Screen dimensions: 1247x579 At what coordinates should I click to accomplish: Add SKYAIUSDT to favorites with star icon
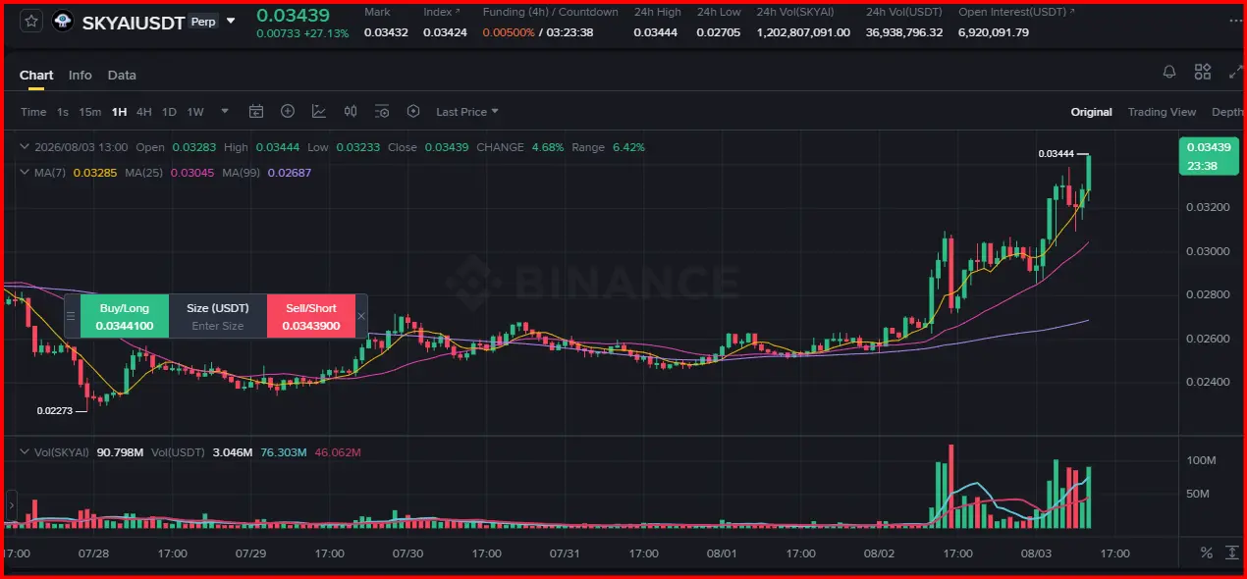point(31,21)
